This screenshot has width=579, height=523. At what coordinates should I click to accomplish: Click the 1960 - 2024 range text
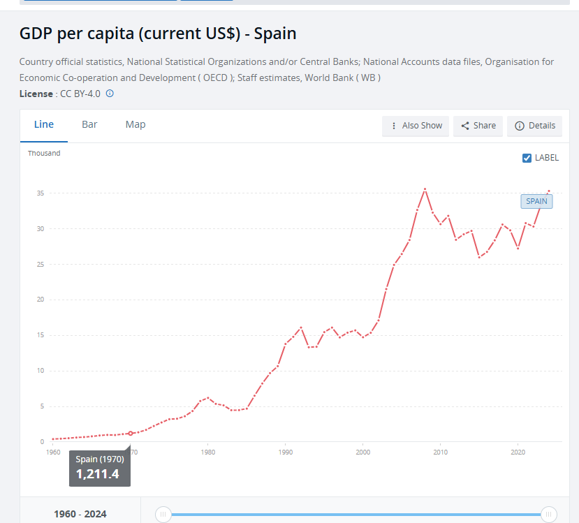80,514
